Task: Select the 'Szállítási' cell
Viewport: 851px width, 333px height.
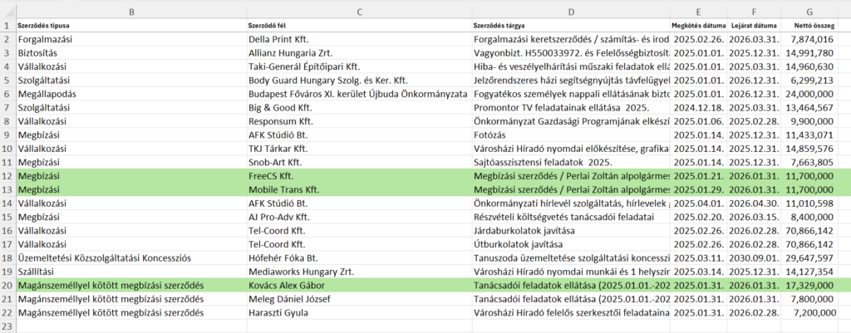Action: [131, 272]
